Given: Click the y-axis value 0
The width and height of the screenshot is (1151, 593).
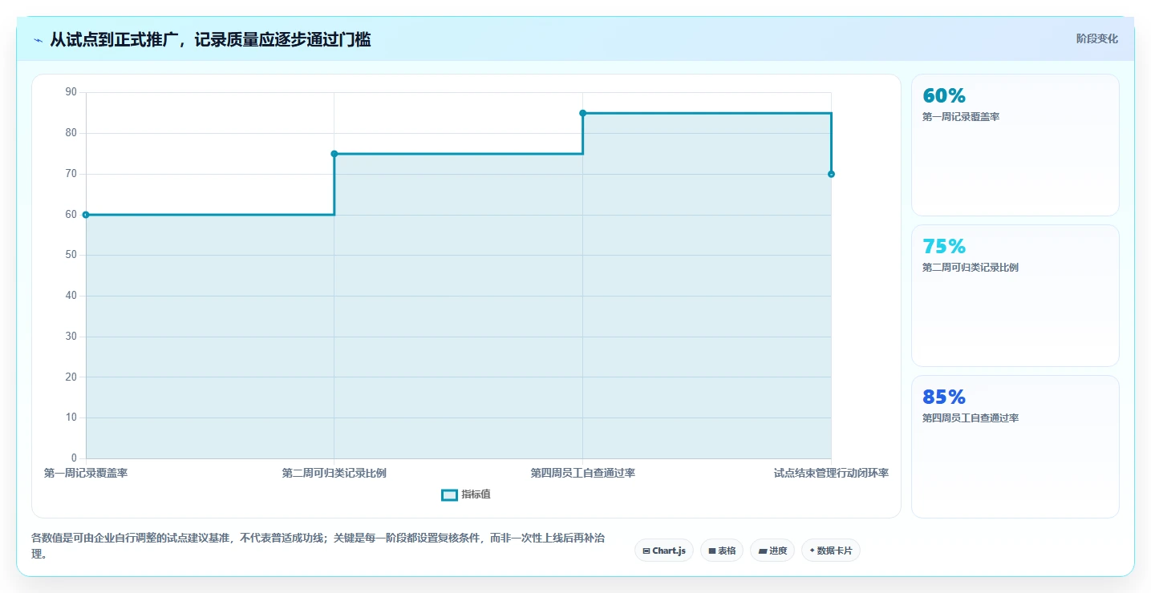Looking at the screenshot, I should point(74,458).
